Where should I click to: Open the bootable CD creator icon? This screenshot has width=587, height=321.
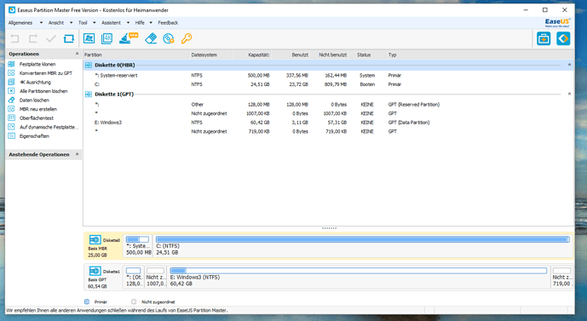(169, 38)
